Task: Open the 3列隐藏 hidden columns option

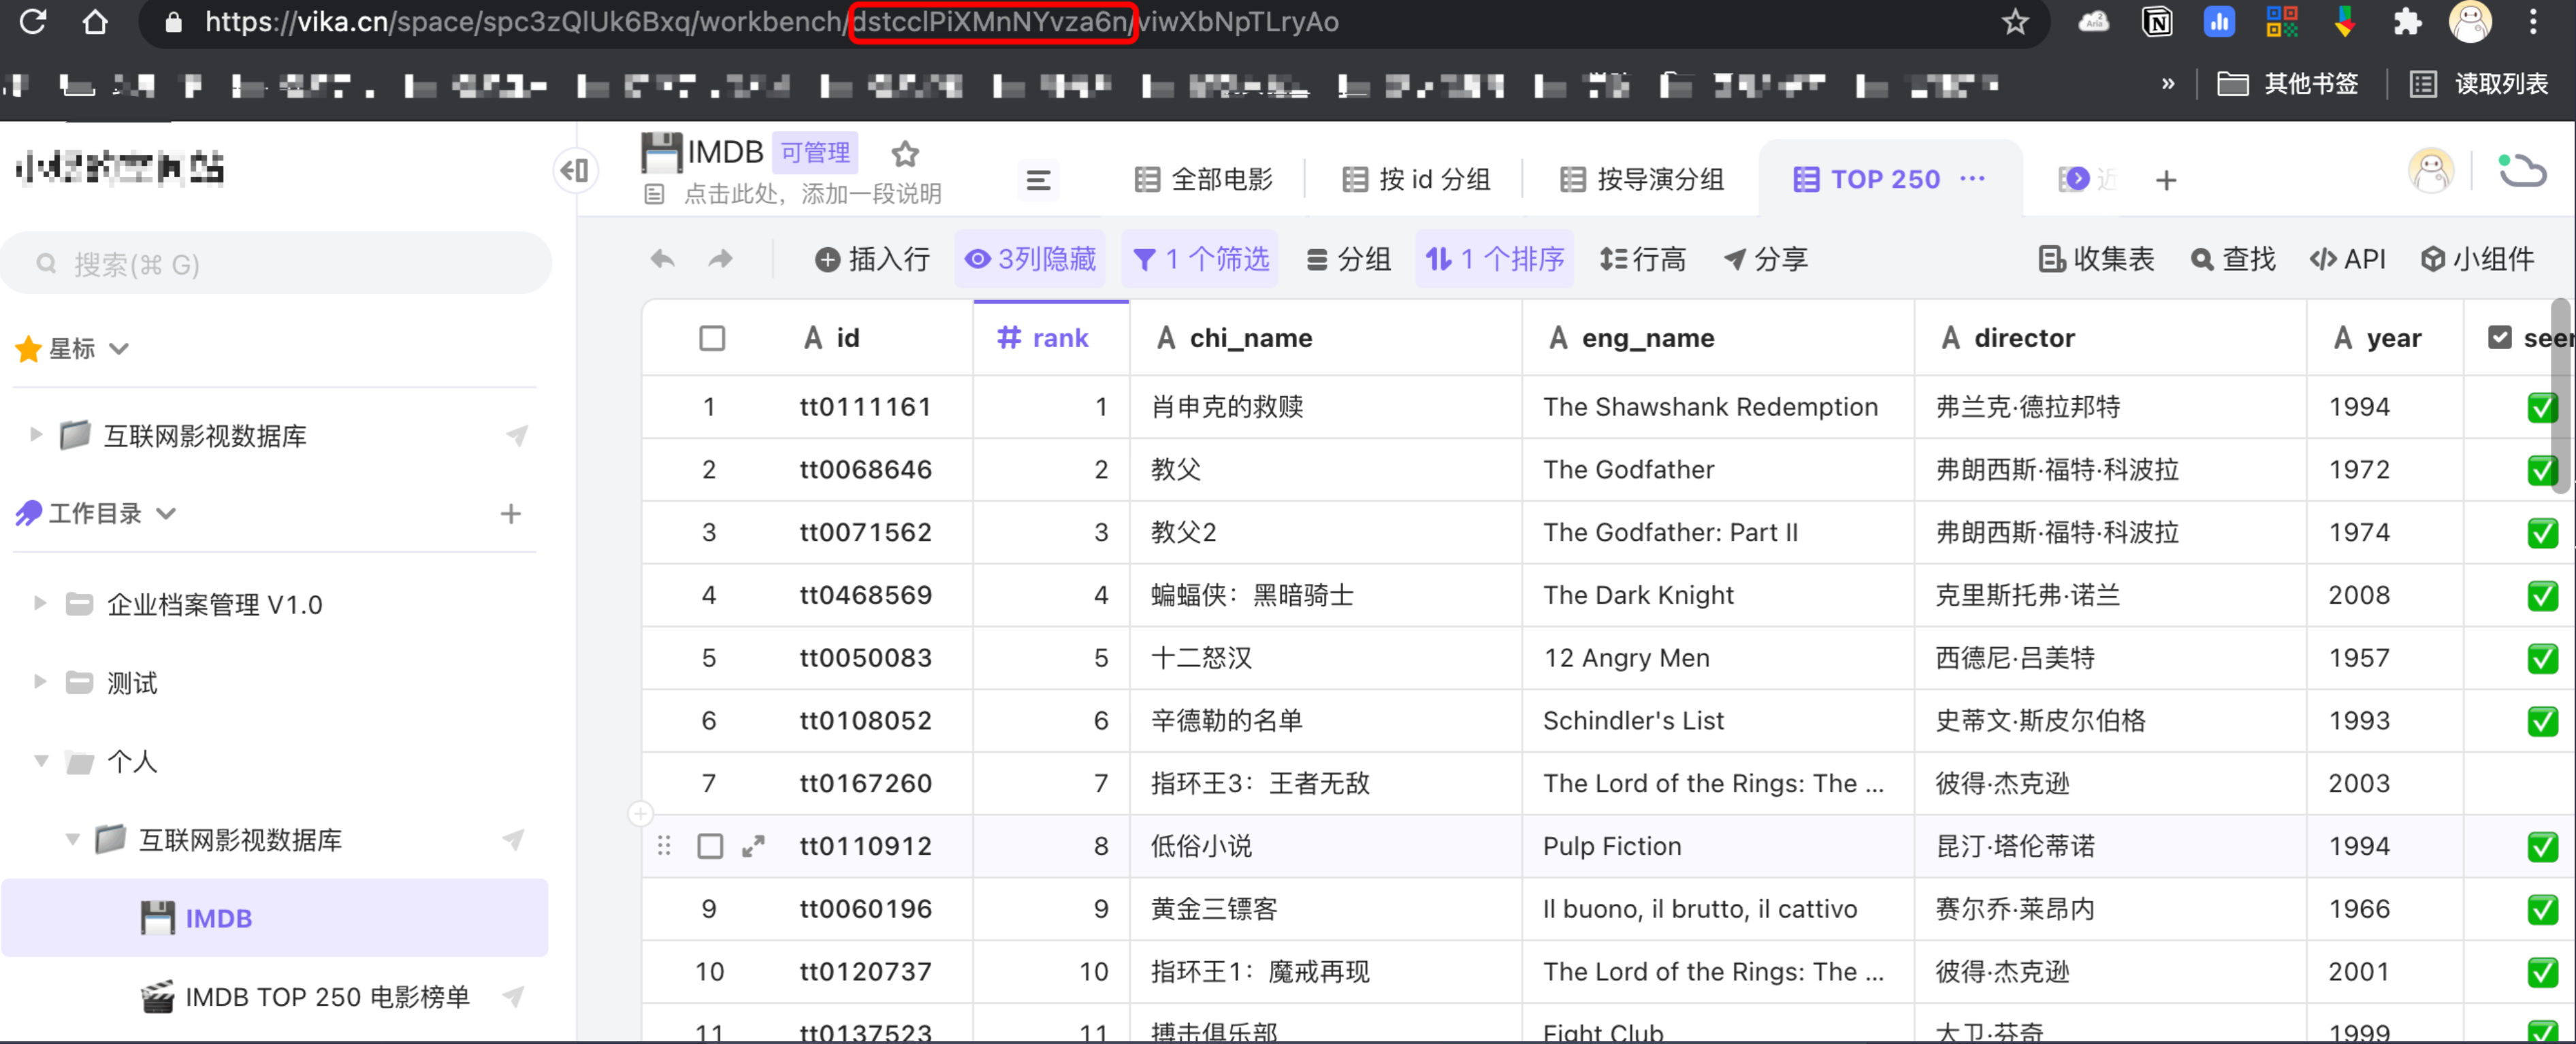Action: point(1030,260)
